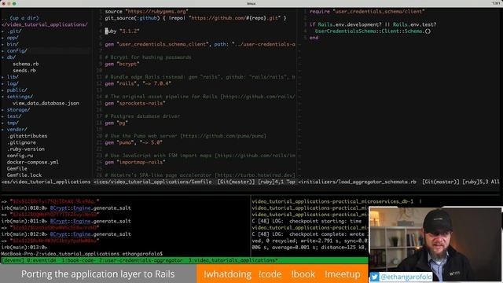
Task: Open .gitattributes file
Action: tap(27, 136)
